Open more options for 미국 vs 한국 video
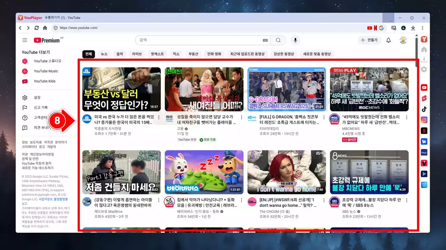The width and height of the screenshot is (446, 250). click(x=159, y=117)
